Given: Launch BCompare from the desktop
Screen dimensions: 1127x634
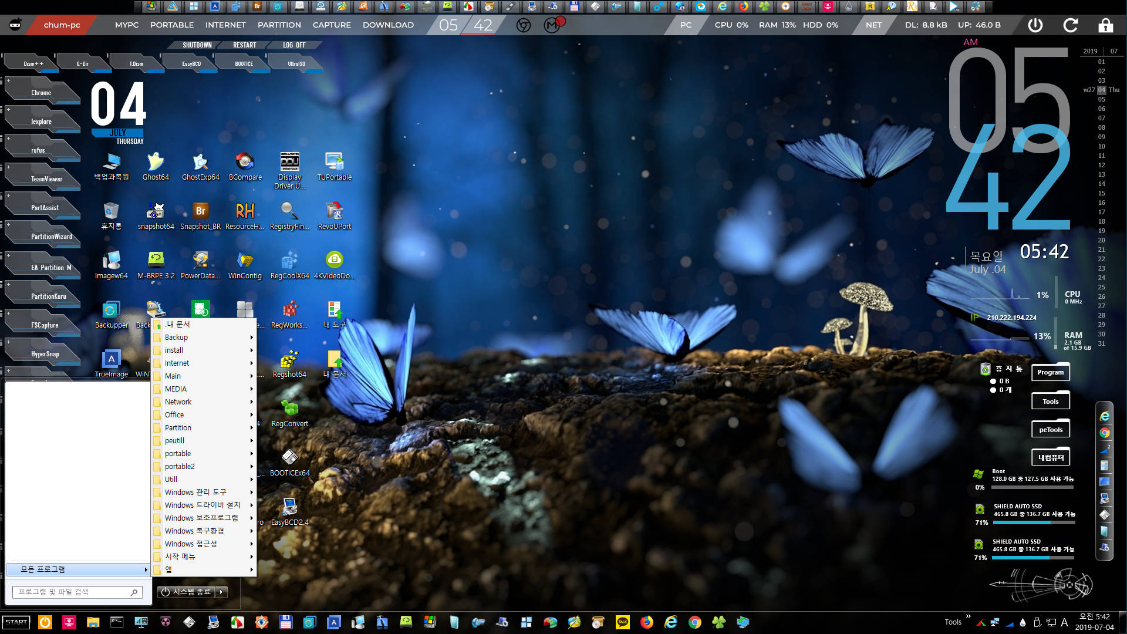Looking at the screenshot, I should [245, 167].
